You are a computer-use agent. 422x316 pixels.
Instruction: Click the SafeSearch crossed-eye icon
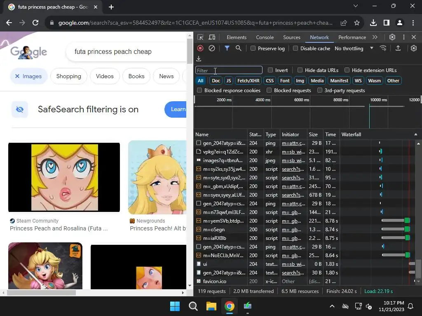point(20,109)
